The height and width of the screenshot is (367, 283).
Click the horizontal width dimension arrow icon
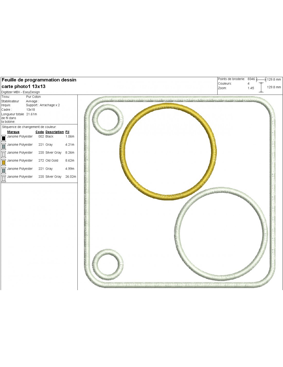point(261,80)
